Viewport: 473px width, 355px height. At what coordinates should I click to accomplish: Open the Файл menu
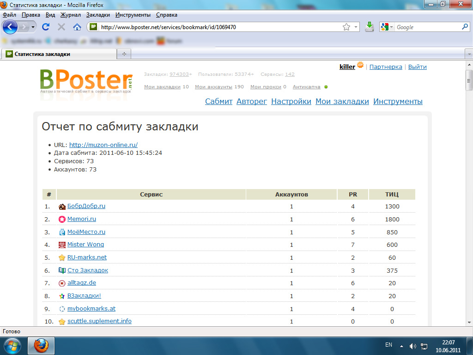9,15
